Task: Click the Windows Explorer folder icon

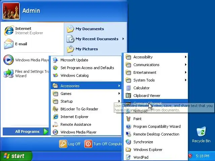Action: click(x=128, y=150)
